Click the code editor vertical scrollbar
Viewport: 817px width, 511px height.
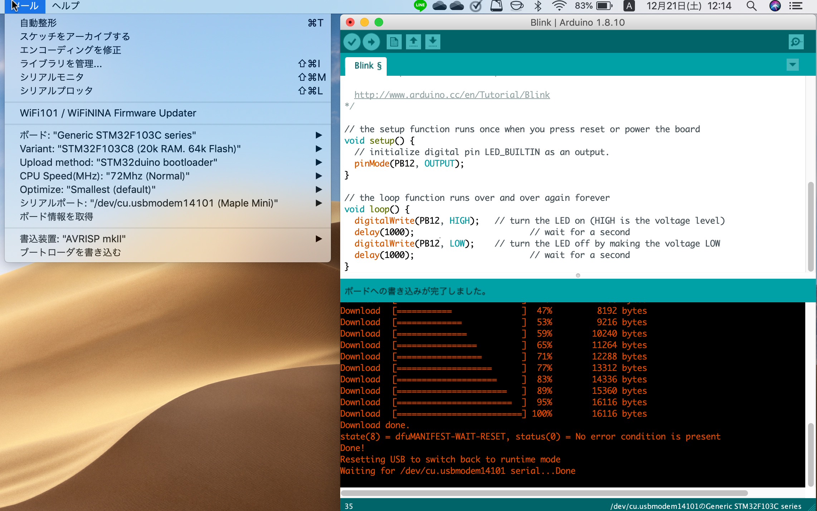811,227
